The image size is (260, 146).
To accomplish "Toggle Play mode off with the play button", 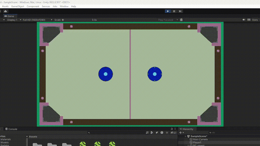I will pyautogui.click(x=168, y=11).
